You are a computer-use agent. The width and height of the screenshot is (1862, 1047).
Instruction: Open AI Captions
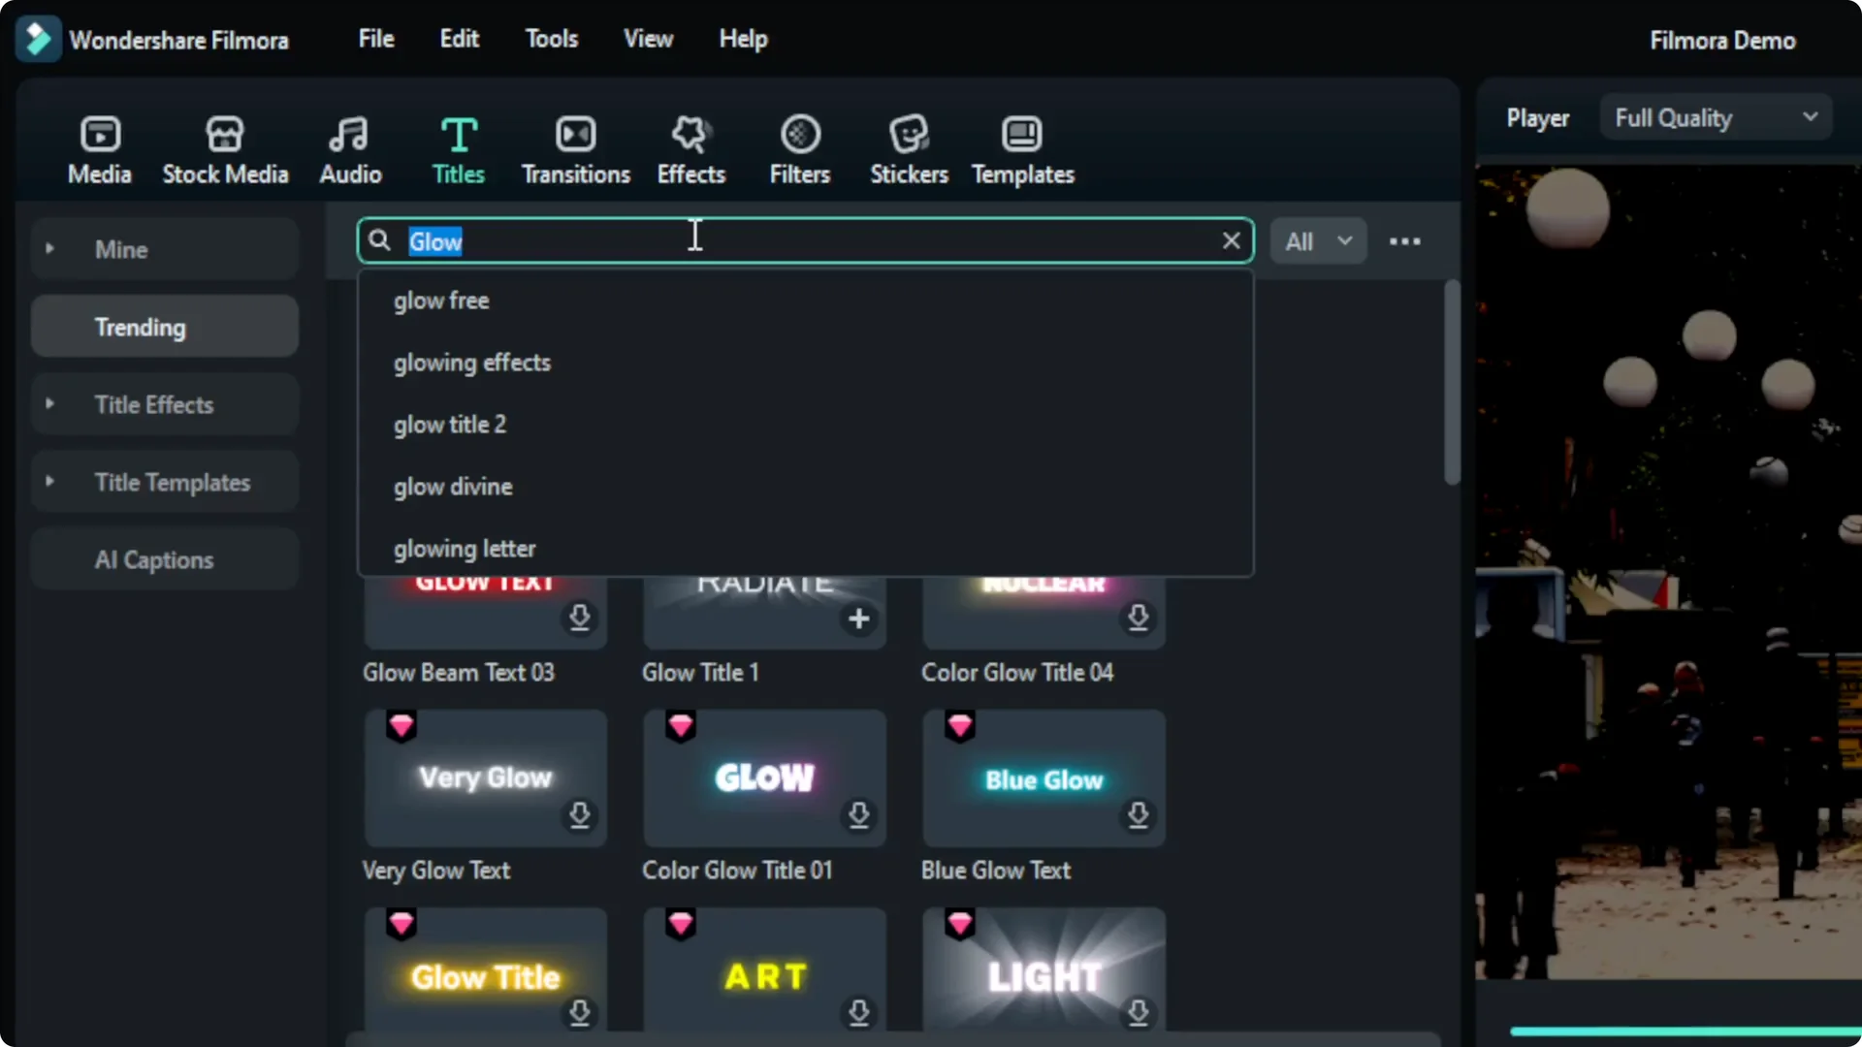point(163,558)
